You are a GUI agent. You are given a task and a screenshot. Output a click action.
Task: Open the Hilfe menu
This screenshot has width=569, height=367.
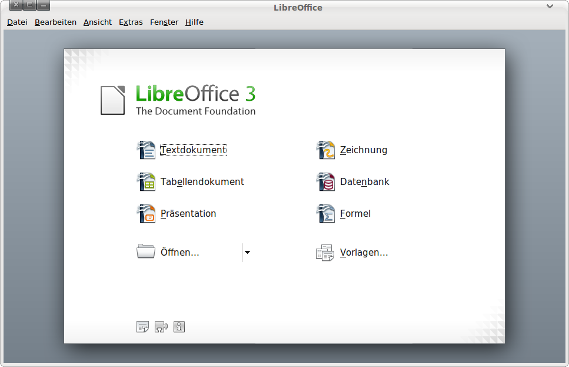point(194,22)
